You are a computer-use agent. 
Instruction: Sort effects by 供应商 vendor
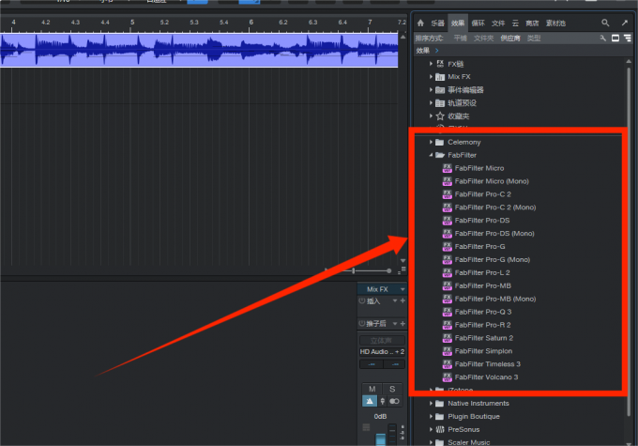pyautogui.click(x=510, y=38)
